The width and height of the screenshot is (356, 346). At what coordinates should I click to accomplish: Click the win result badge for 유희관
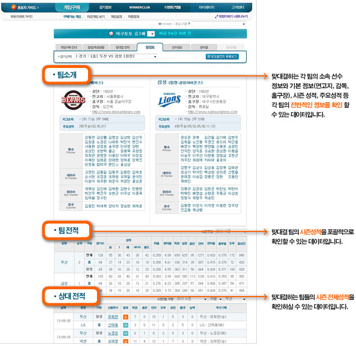(x=126, y=317)
